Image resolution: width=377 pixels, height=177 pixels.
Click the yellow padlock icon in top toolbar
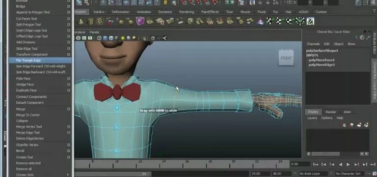coord(165,2)
